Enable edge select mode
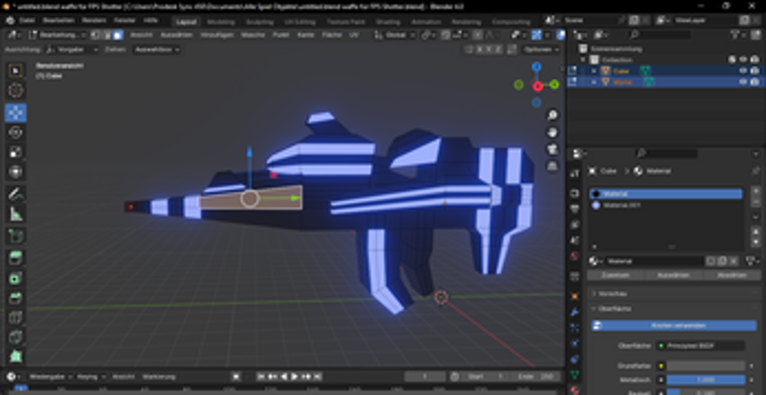The height and width of the screenshot is (395, 766). click(x=107, y=35)
